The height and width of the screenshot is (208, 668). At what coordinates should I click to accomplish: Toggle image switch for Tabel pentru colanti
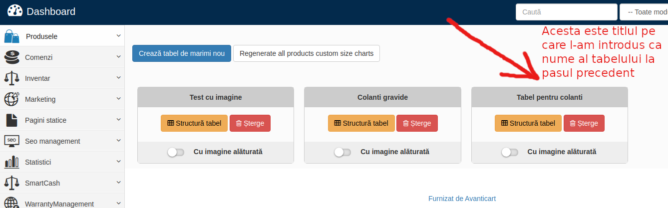pyautogui.click(x=510, y=152)
